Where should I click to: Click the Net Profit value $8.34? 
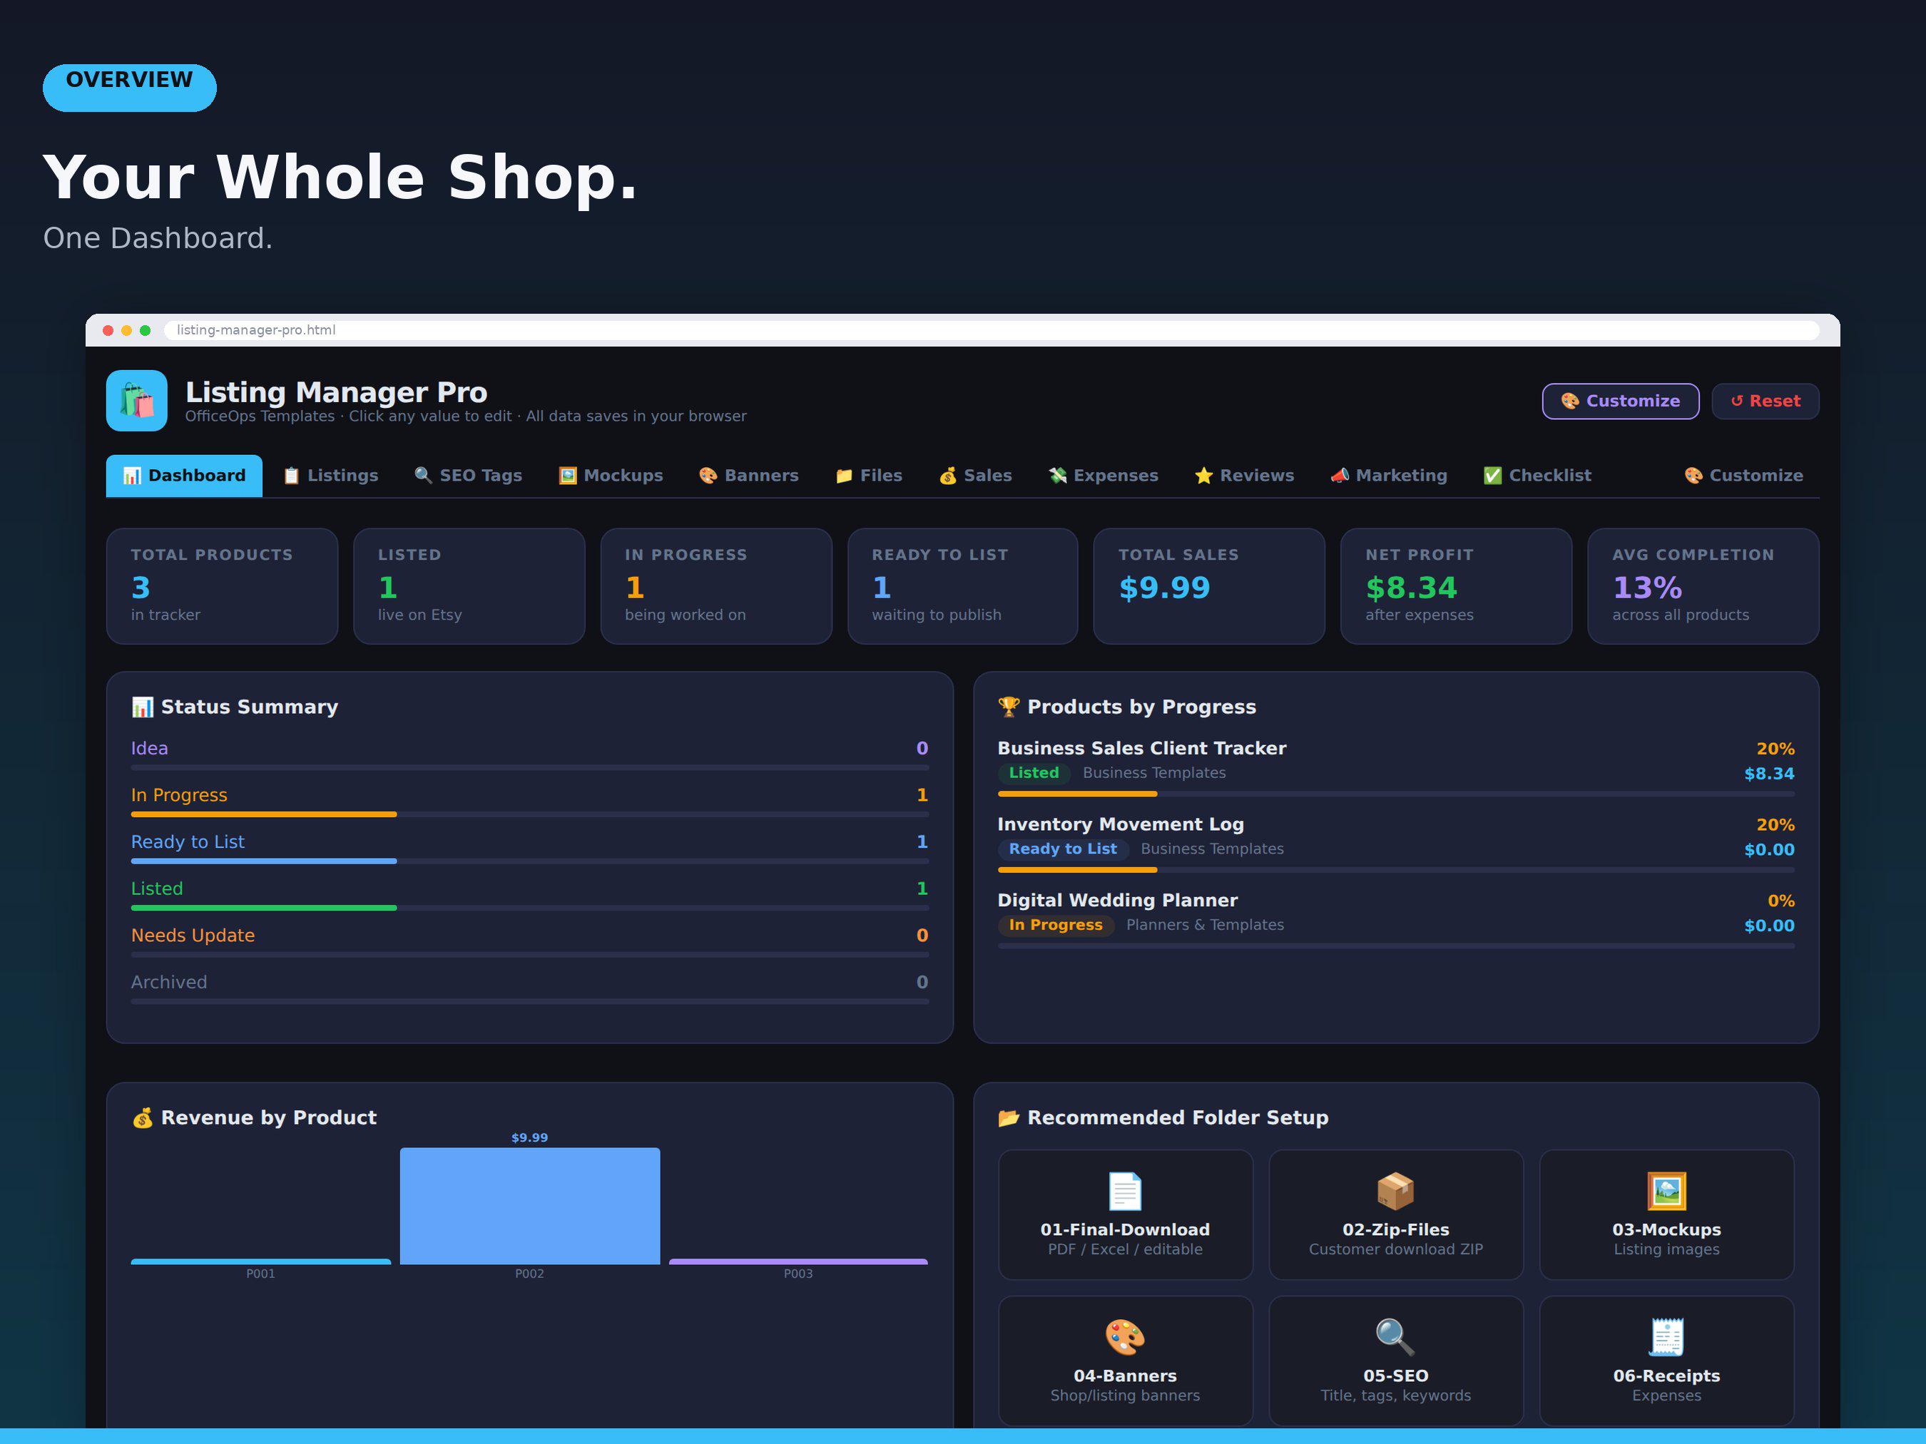1410,588
